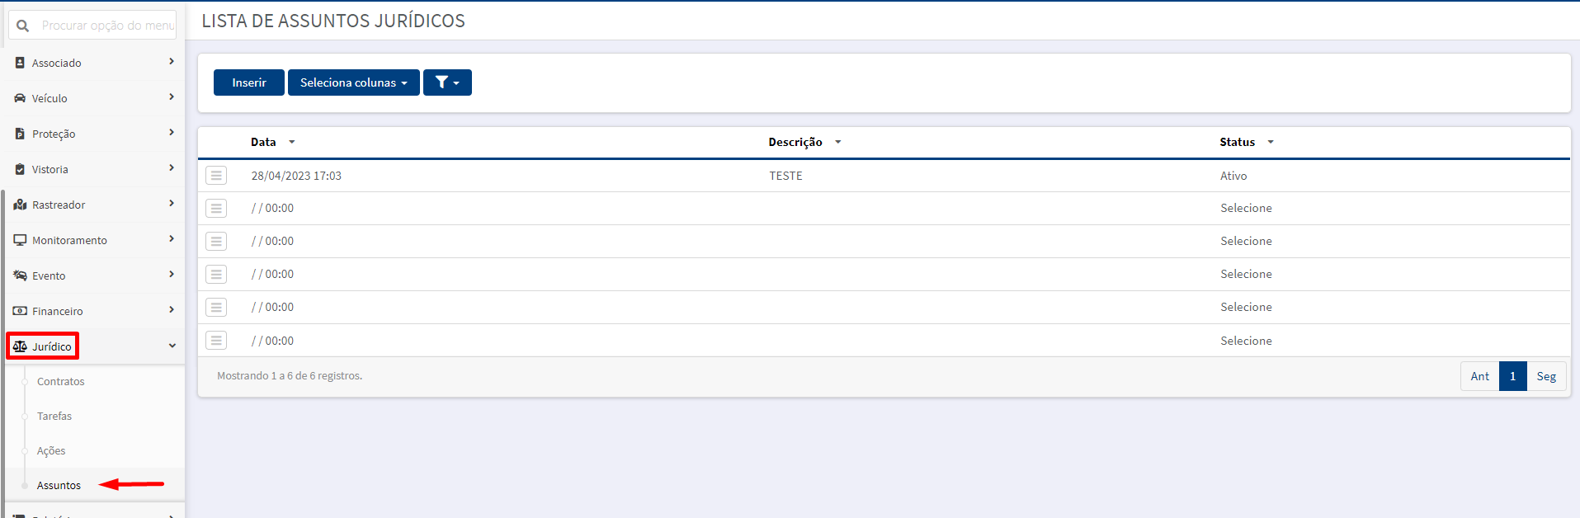Viewport: 1580px width, 518px height.
Task: Click the Financeiro money icon
Action: click(20, 311)
